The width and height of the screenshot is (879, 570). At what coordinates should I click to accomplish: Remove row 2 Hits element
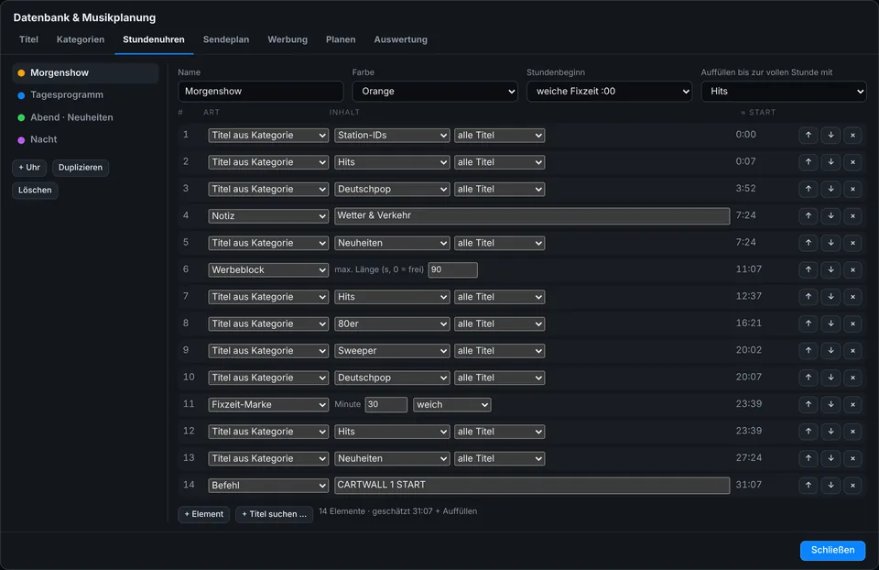click(852, 161)
